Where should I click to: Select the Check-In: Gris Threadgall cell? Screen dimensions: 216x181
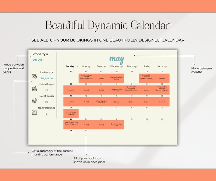tap(162, 90)
